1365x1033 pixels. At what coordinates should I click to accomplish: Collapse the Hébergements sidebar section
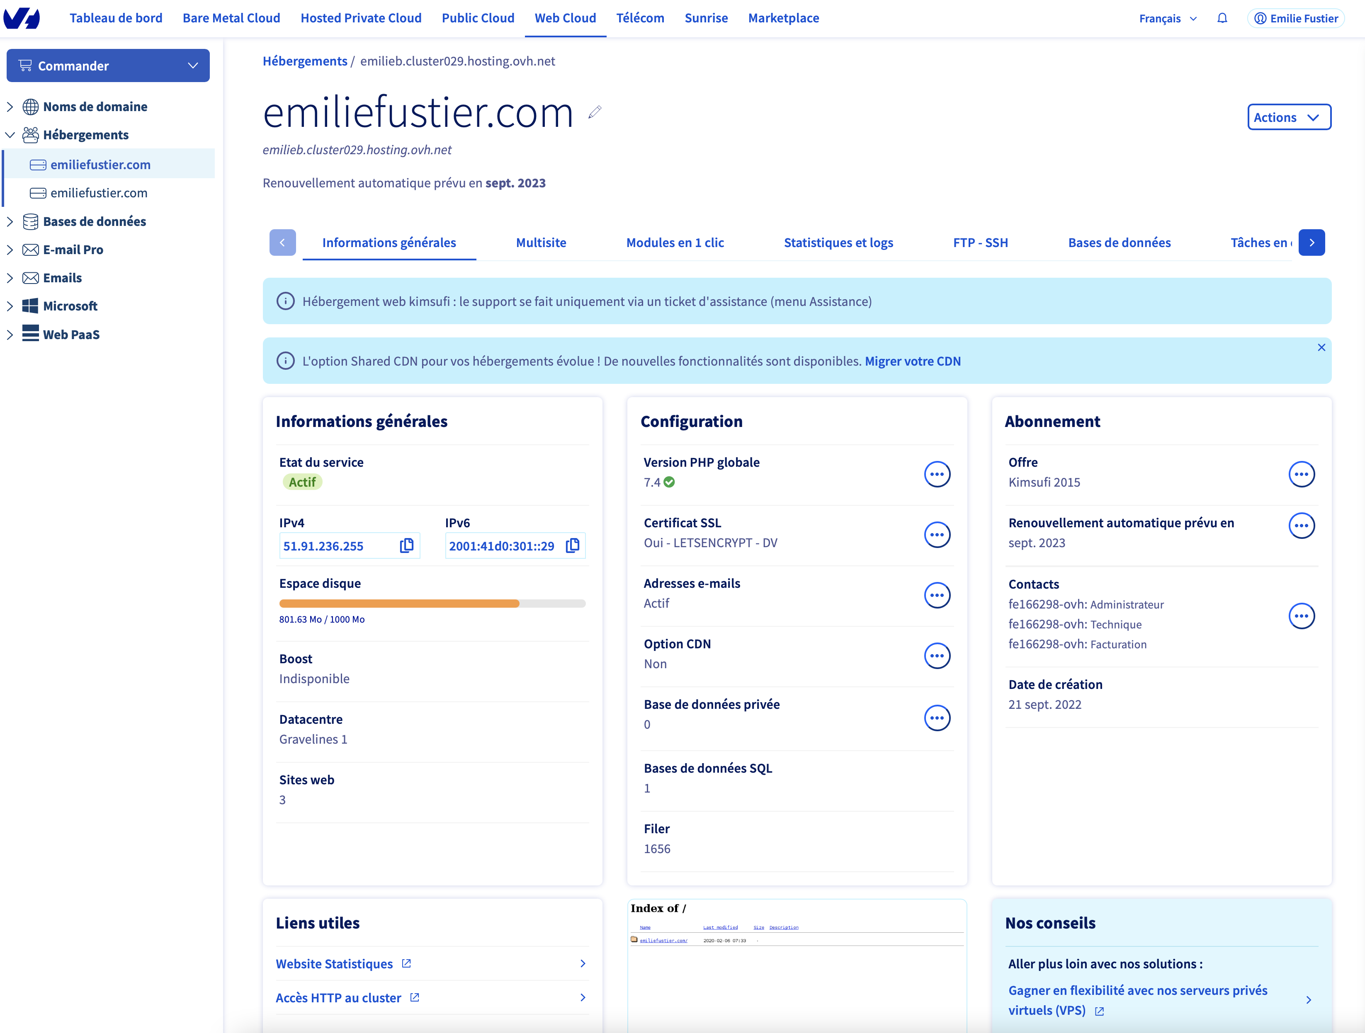(10, 135)
